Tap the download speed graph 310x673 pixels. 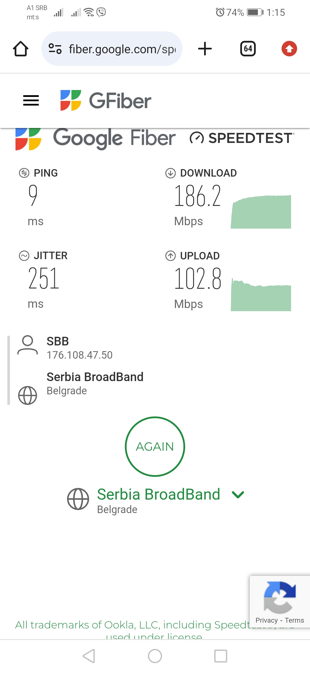coord(261,212)
